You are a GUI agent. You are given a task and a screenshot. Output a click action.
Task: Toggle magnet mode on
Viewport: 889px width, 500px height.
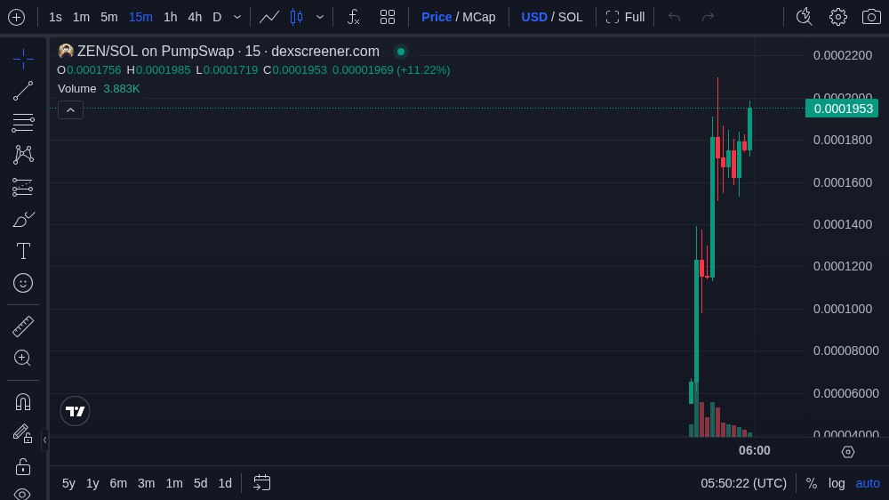tap(23, 401)
